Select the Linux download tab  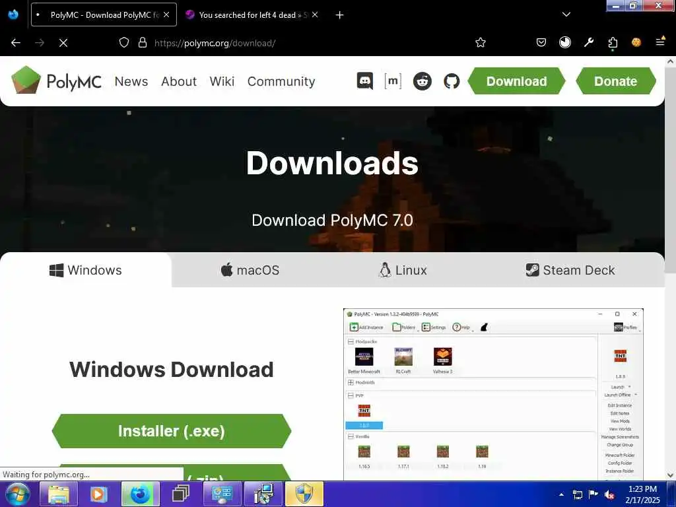coord(403,270)
